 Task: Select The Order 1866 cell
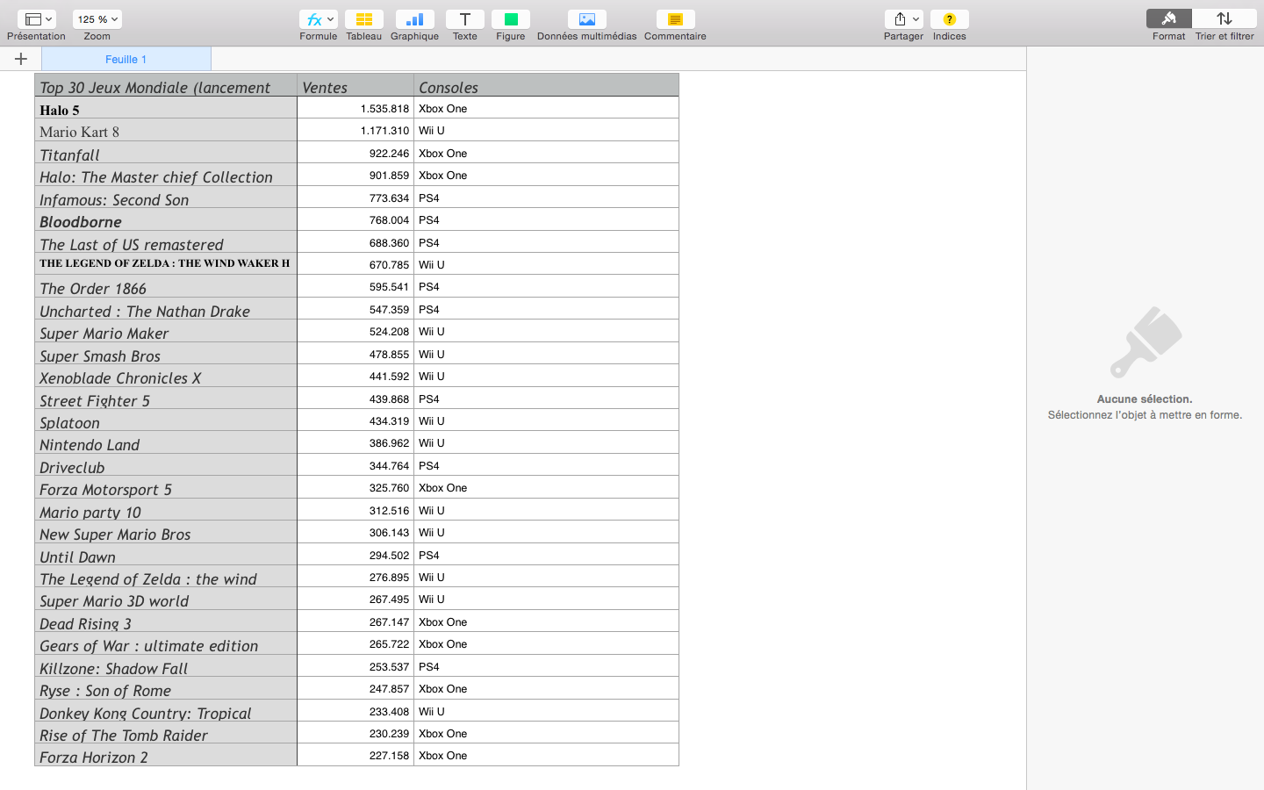click(x=166, y=286)
